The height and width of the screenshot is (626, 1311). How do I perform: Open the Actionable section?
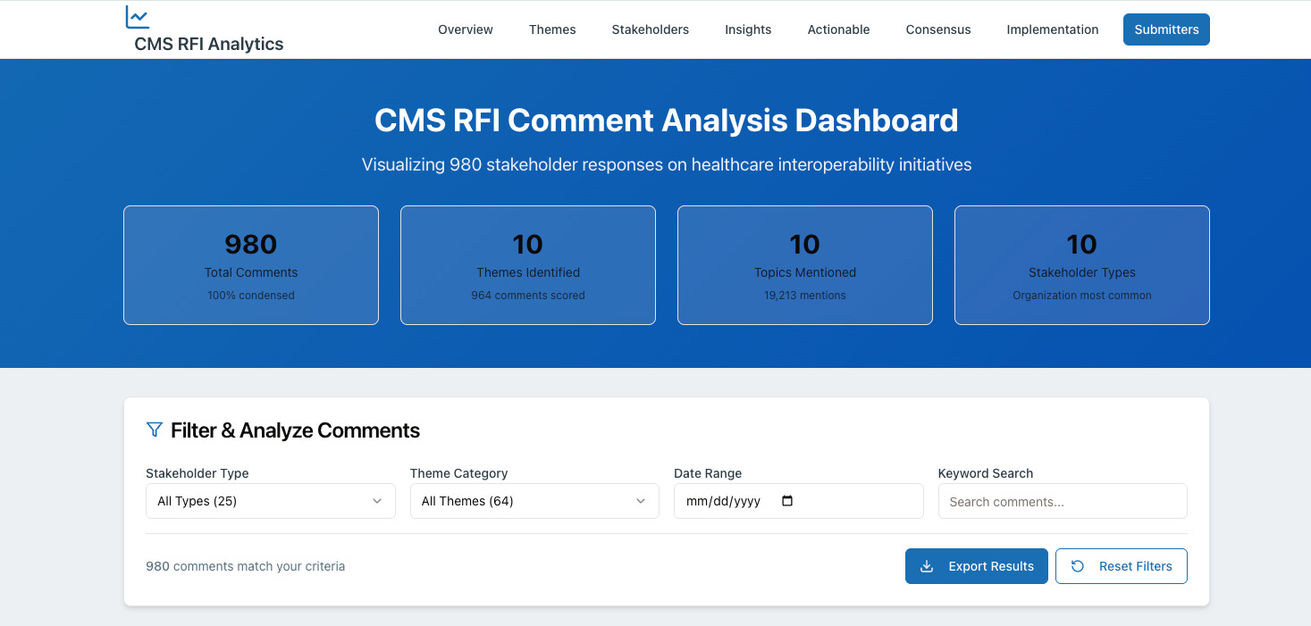(838, 29)
